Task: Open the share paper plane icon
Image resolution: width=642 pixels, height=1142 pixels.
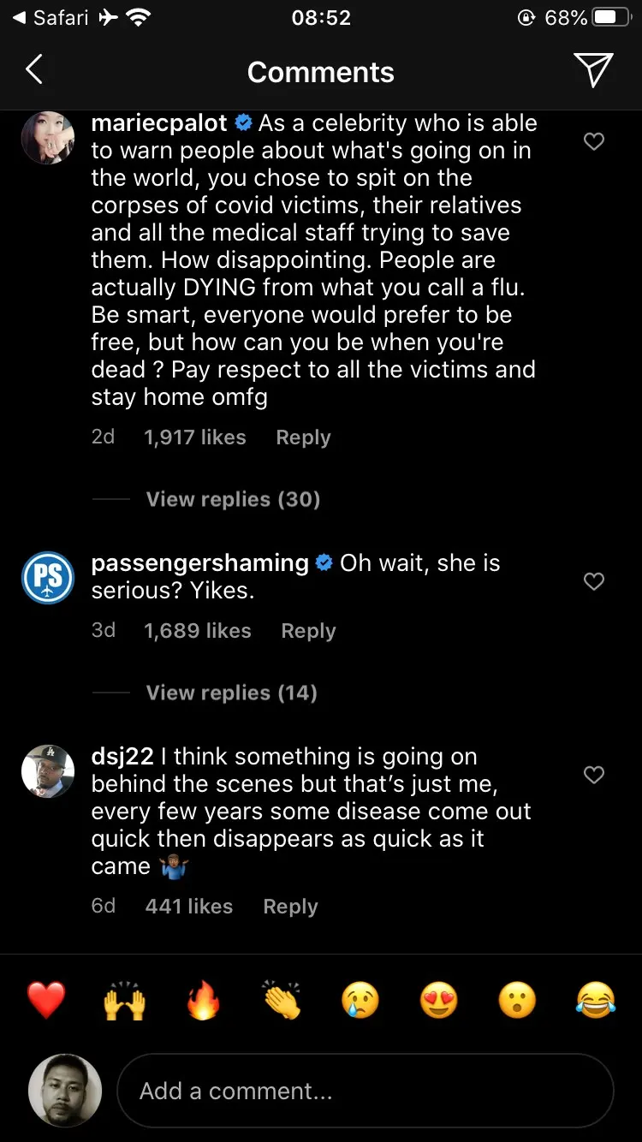Action: 593,70
